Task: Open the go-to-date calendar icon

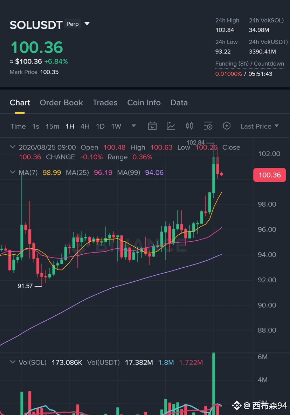Action: (x=152, y=126)
